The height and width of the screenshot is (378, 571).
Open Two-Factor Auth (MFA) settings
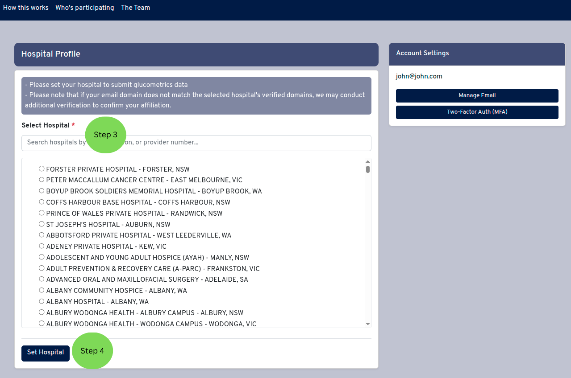[477, 112]
